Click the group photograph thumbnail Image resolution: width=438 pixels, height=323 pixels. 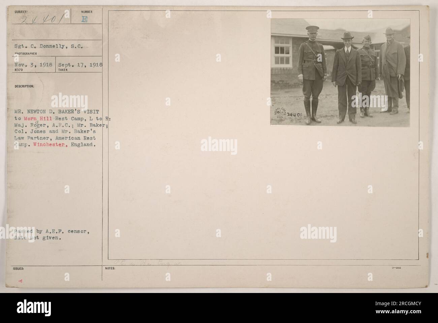coord(340,73)
